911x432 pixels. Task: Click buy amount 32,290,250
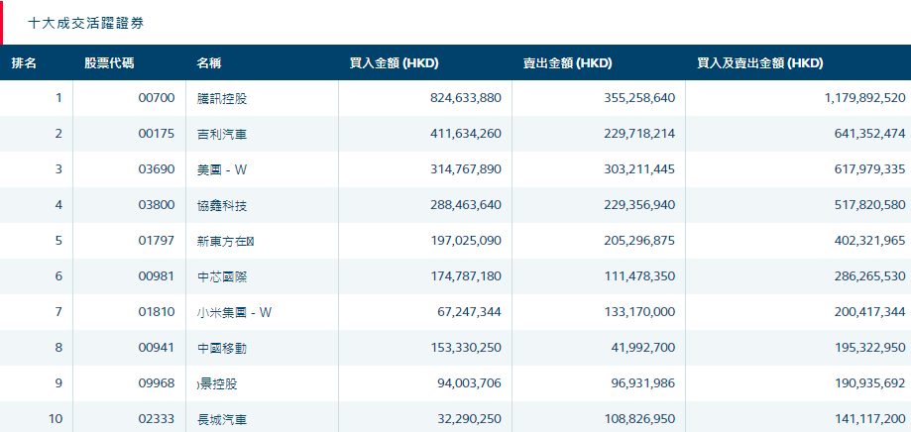469,419
